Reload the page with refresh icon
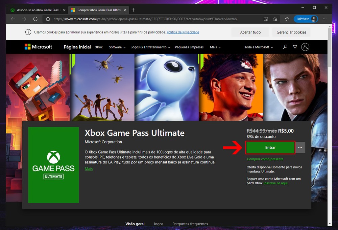This screenshot has width=338, height=230. tap(35, 19)
